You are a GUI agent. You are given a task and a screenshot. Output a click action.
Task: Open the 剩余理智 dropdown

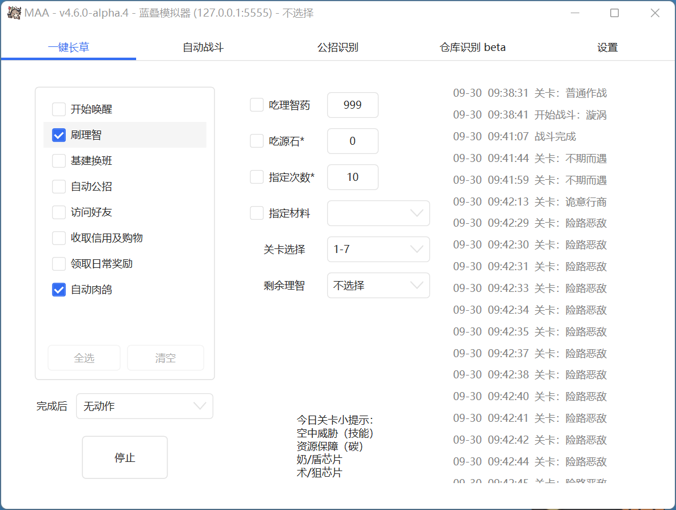pos(378,285)
